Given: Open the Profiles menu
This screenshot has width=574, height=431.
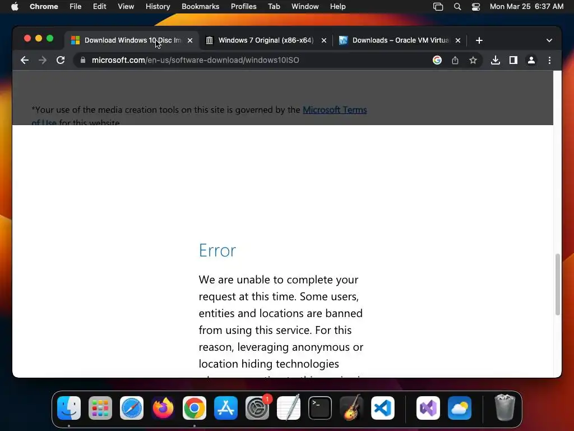Looking at the screenshot, I should (243, 7).
